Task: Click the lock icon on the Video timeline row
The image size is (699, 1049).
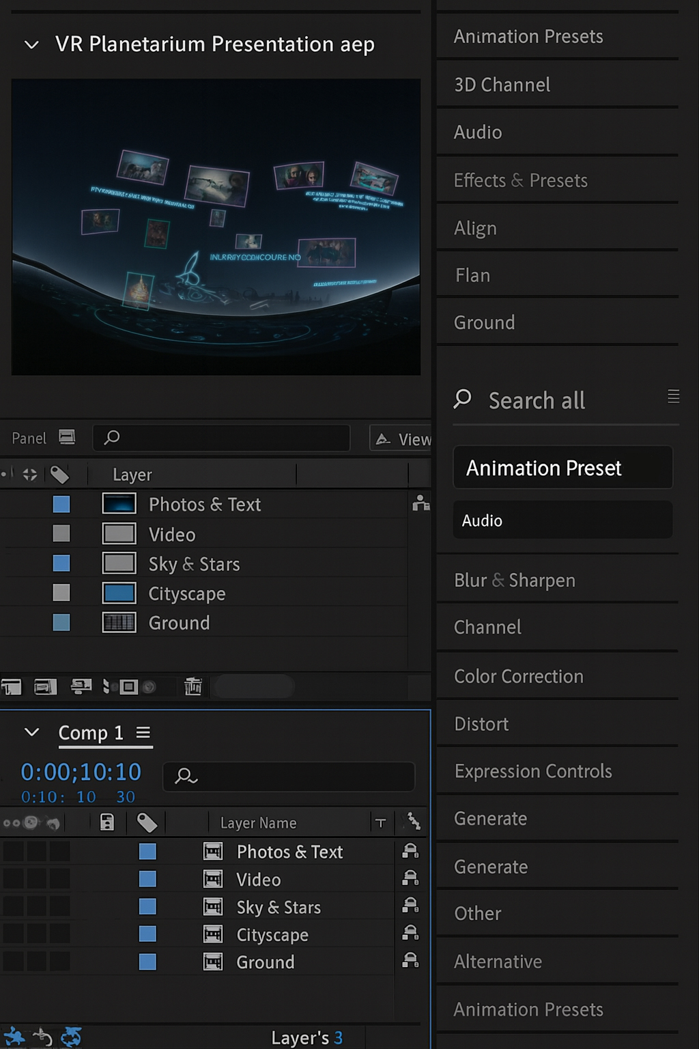Action: (410, 878)
